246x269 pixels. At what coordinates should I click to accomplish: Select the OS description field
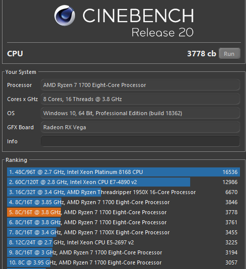140,113
